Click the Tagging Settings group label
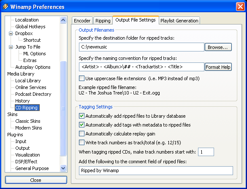The width and height of the screenshot is (247, 189). (x=95, y=107)
